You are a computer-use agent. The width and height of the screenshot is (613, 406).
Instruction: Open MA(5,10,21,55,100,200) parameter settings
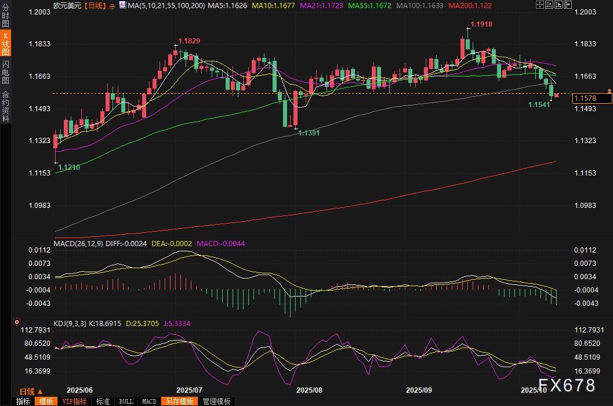tap(166, 5)
